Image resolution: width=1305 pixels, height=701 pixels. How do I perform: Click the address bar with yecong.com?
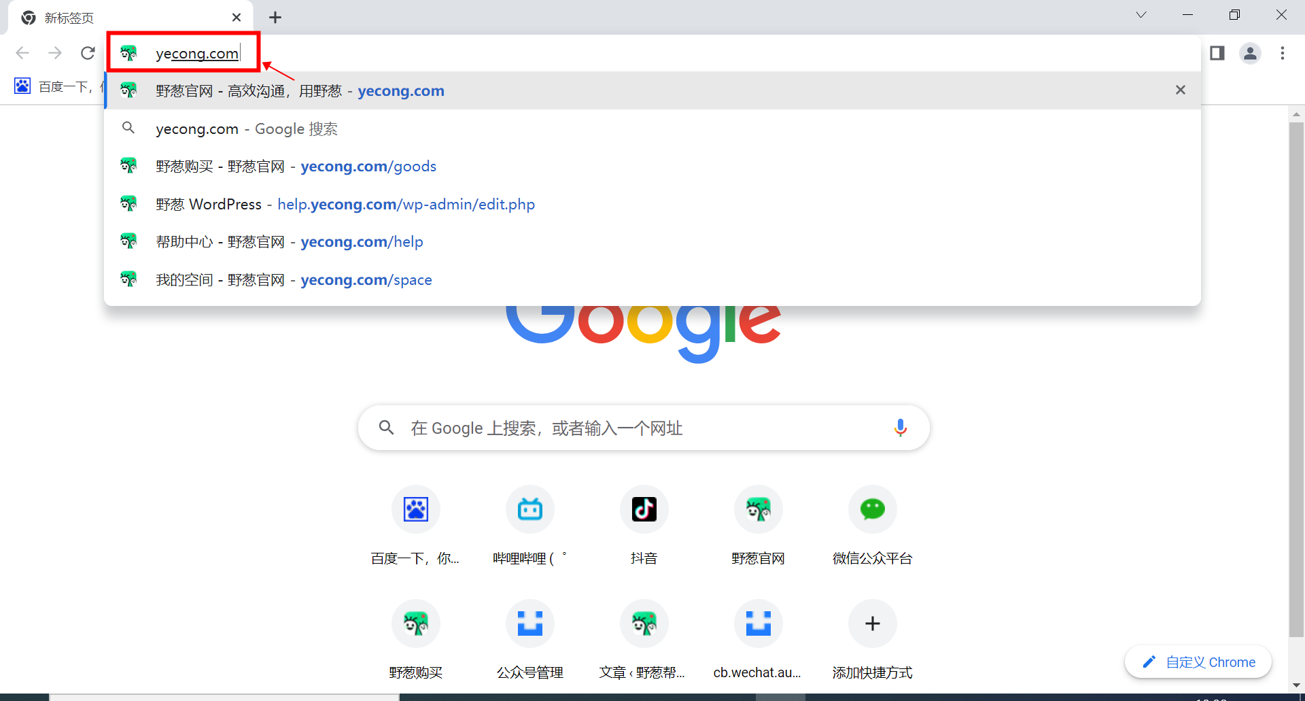click(654, 53)
